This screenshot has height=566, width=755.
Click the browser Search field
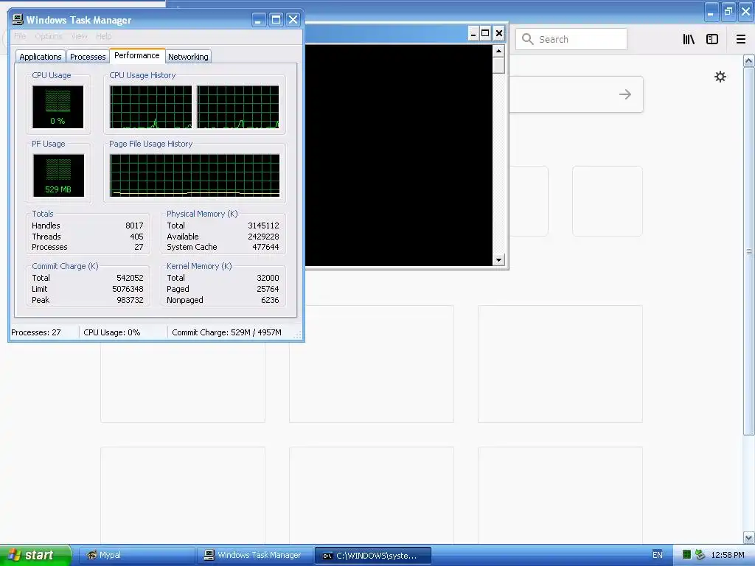coord(571,39)
